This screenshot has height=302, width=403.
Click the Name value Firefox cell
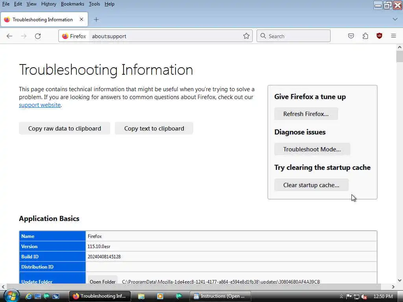(231, 236)
